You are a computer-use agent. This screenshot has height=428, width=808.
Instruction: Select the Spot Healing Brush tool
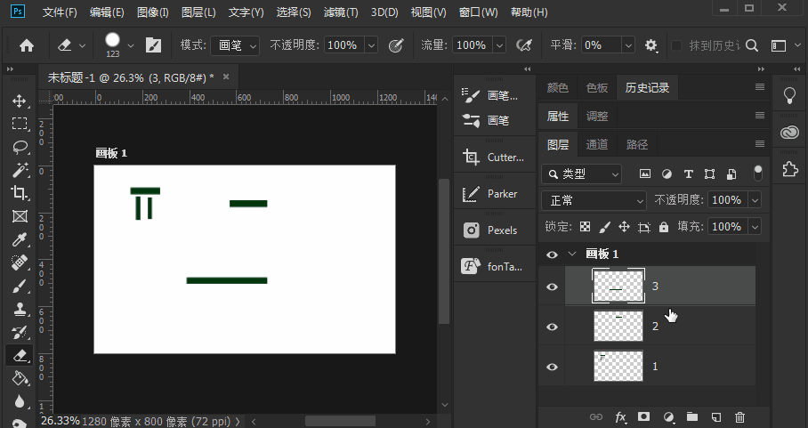tap(20, 262)
